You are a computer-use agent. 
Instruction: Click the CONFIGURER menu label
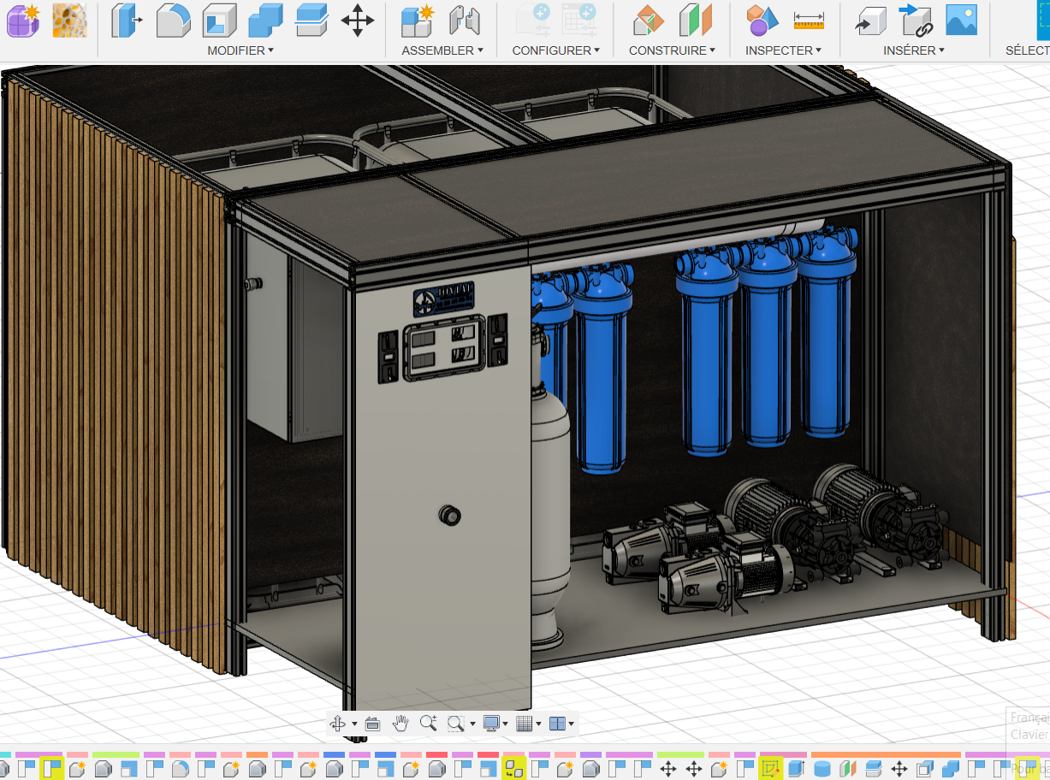pos(556,50)
